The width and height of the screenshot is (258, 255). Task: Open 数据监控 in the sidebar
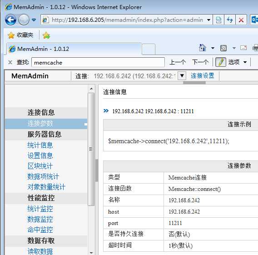click(x=40, y=219)
